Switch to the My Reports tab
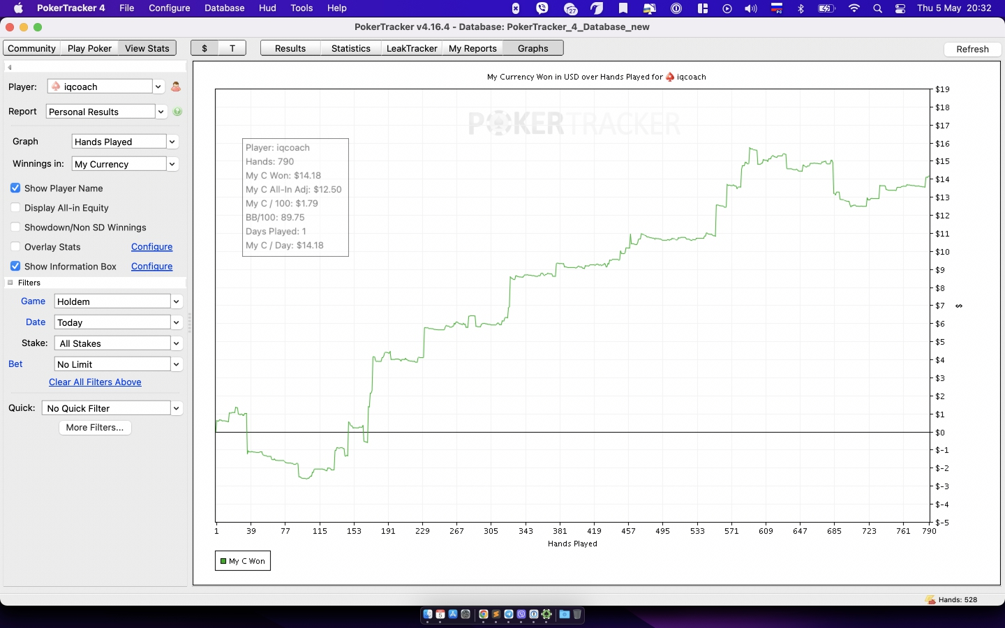This screenshot has height=628, width=1005. pos(472,48)
